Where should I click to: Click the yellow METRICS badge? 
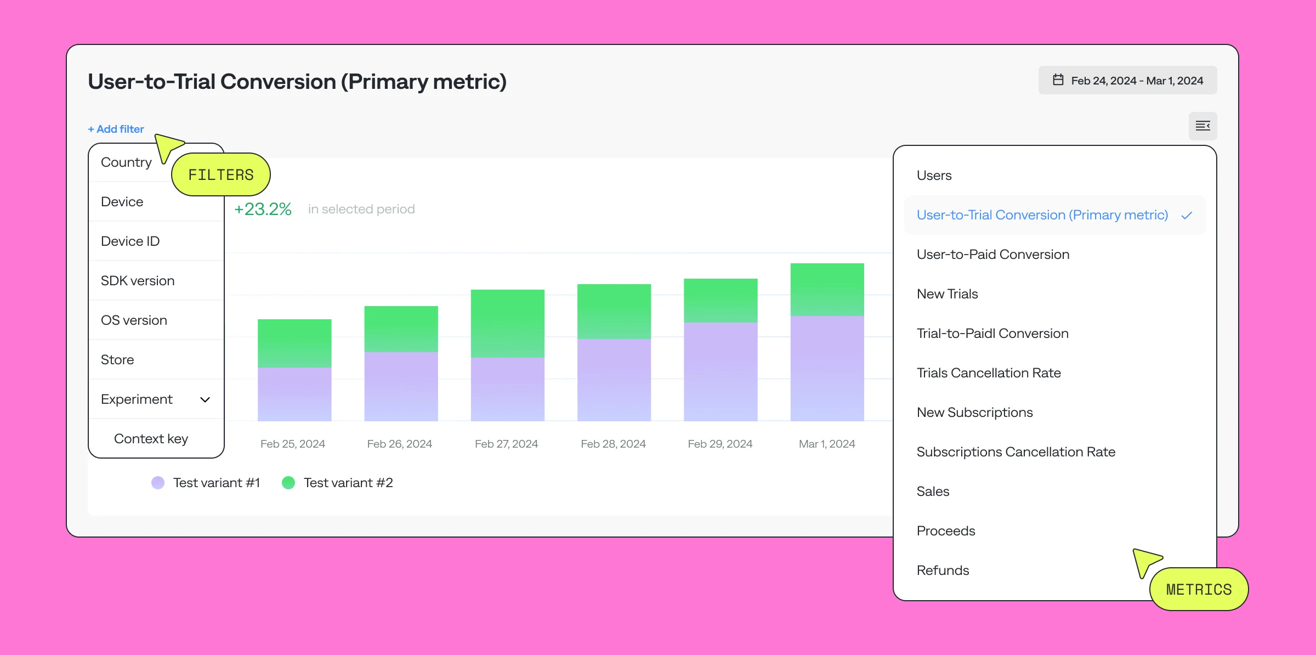[1199, 589]
